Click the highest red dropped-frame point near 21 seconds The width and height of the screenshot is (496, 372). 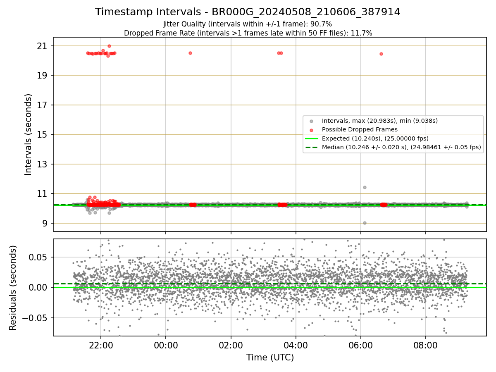coord(109,46)
